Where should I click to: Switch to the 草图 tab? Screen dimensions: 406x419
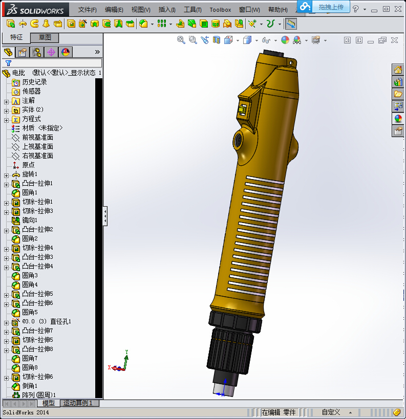[x=45, y=37]
